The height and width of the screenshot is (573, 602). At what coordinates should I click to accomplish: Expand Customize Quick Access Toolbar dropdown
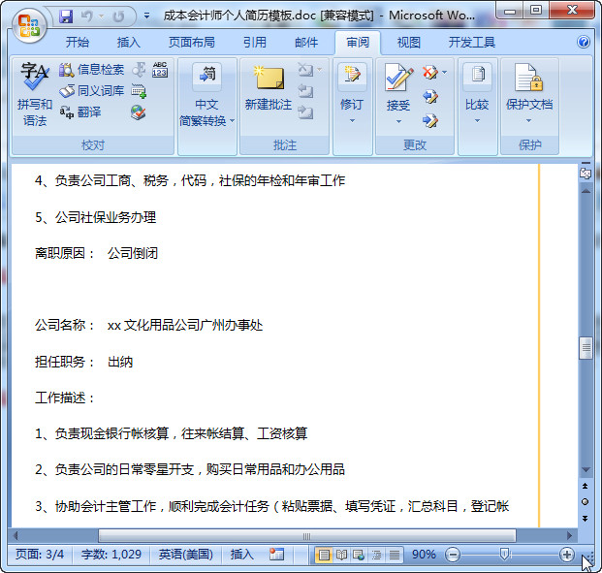point(146,16)
